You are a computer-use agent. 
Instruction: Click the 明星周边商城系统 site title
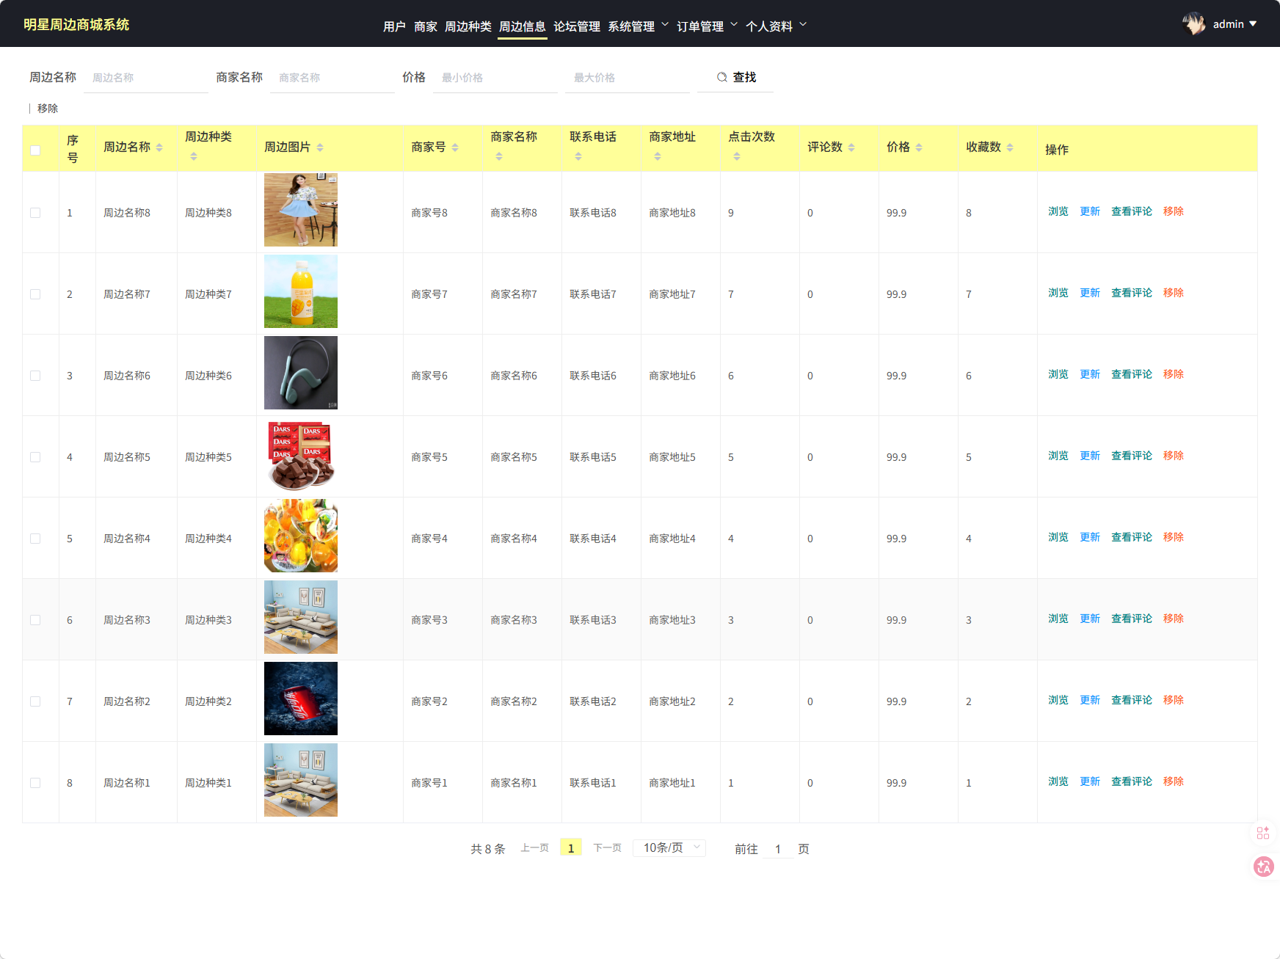click(x=76, y=25)
